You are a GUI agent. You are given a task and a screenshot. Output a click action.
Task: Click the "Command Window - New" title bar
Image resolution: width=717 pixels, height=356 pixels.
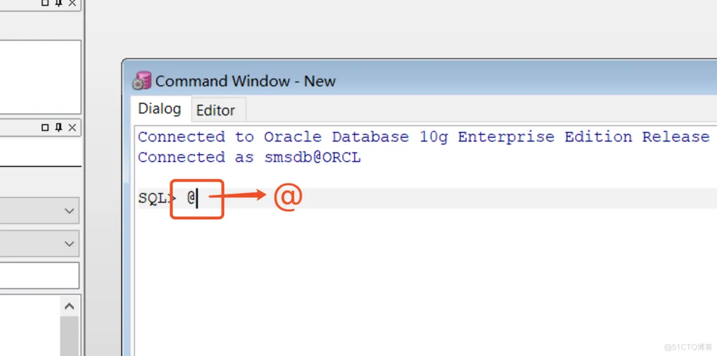pos(424,81)
